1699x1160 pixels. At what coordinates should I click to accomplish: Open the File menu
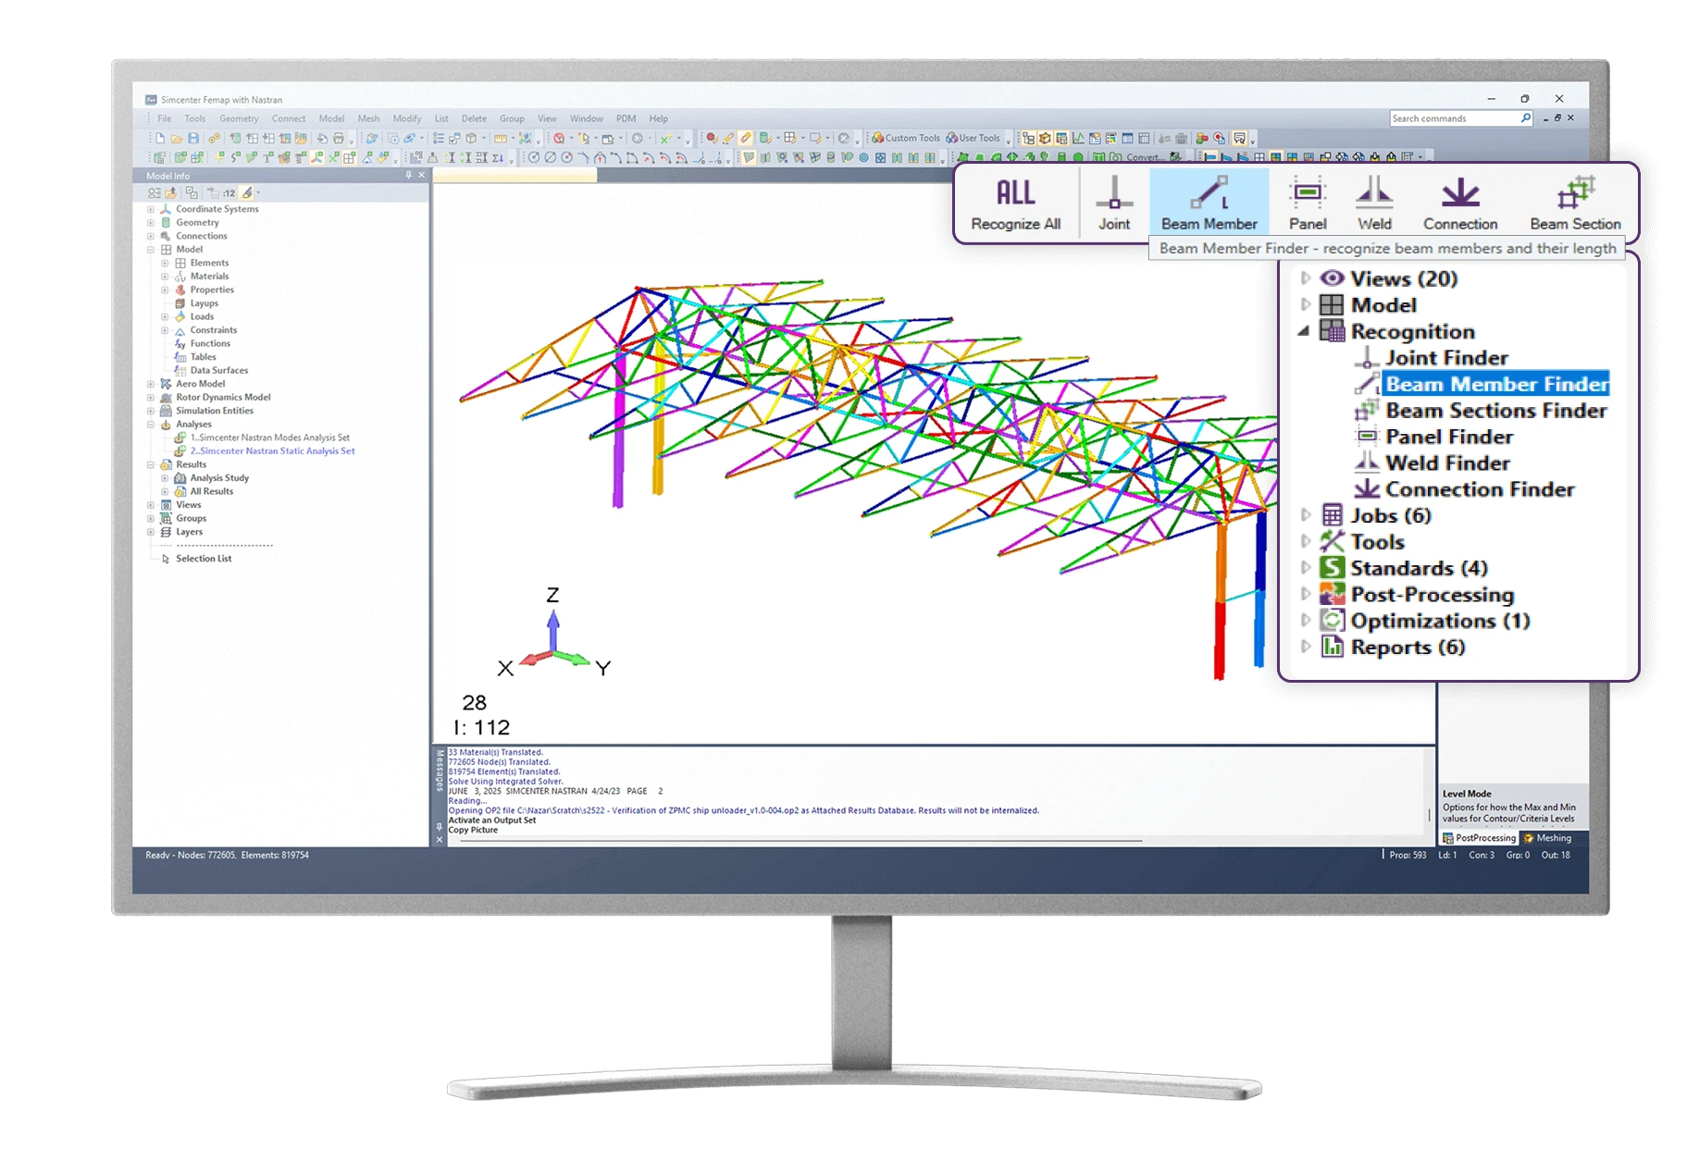[x=164, y=118]
